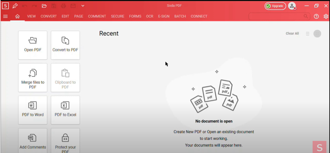This screenshot has height=153, width=330.
Task: Open the FORMS tab
Action: coord(135,16)
